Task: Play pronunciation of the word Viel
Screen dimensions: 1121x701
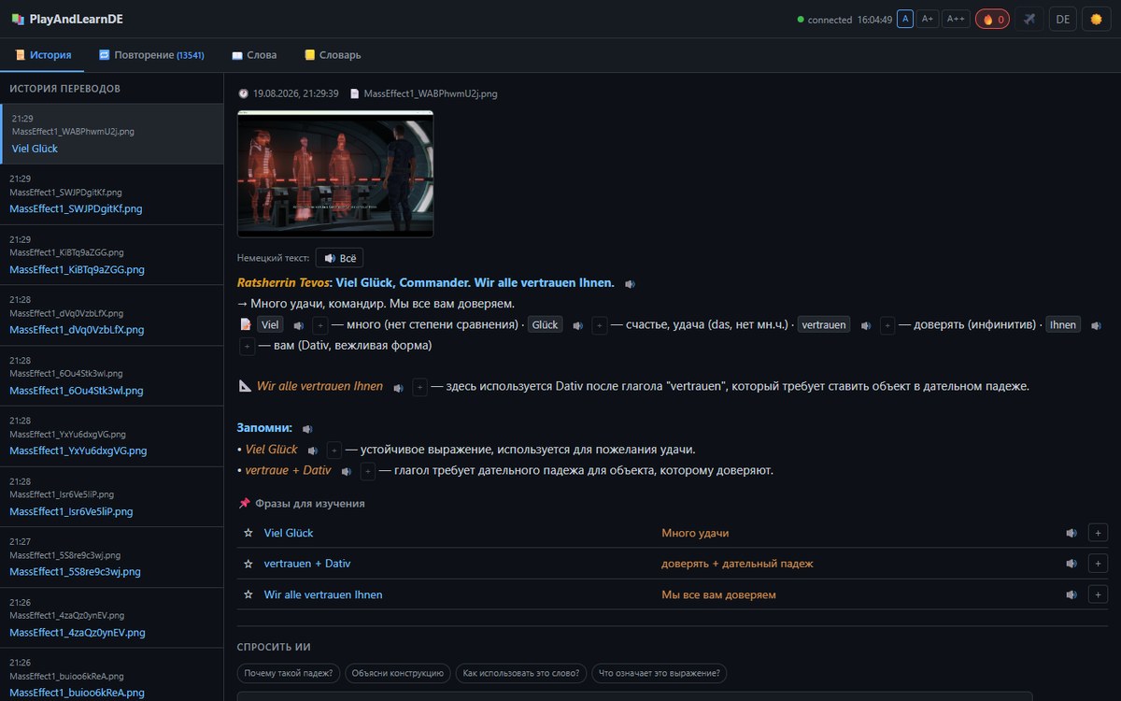Action: (298, 325)
